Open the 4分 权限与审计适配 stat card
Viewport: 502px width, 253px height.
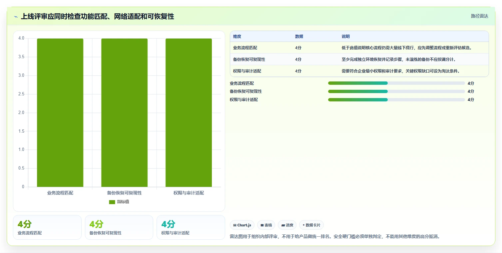point(191,227)
